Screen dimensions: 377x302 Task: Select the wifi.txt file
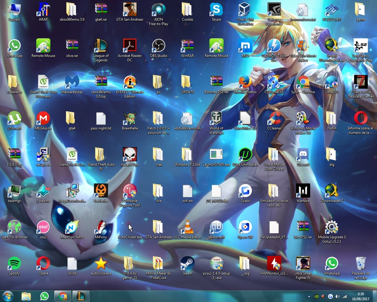(x=187, y=191)
